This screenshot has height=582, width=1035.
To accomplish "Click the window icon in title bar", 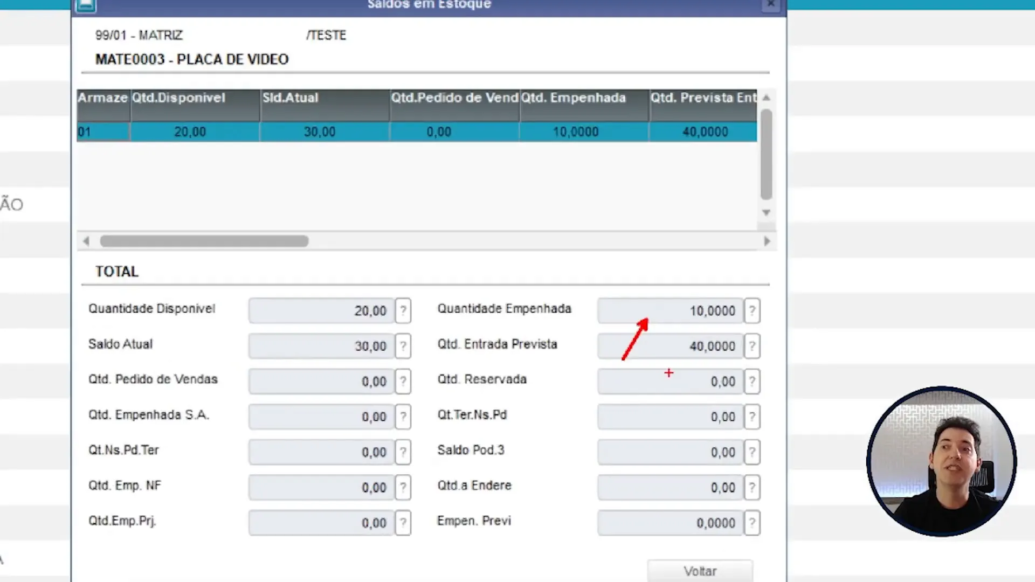I will (86, 5).
